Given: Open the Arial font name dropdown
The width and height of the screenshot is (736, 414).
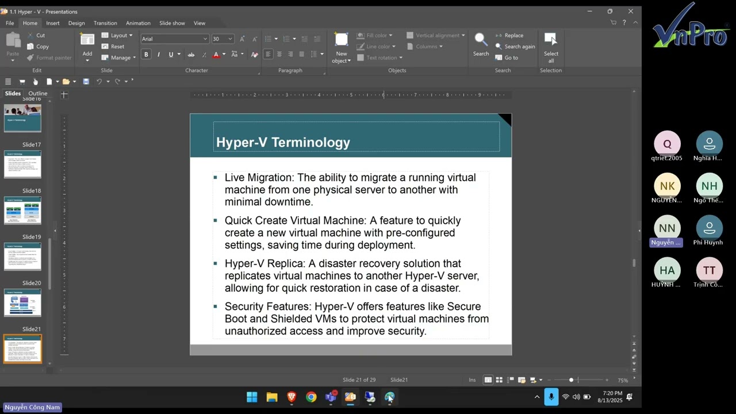Looking at the screenshot, I should click(x=205, y=39).
